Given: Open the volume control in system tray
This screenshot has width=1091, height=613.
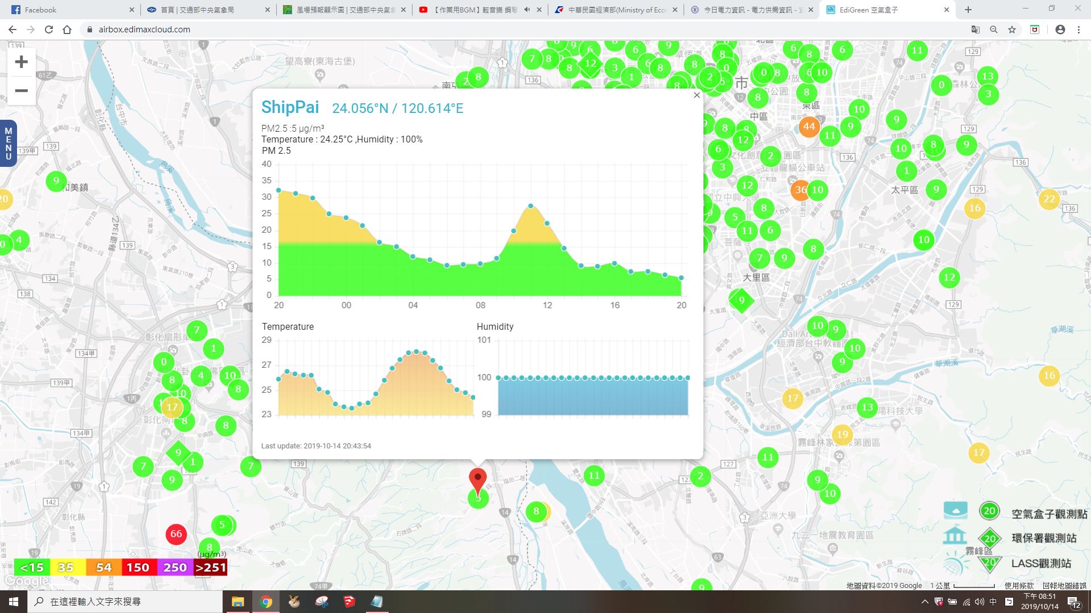Looking at the screenshot, I should tap(979, 602).
